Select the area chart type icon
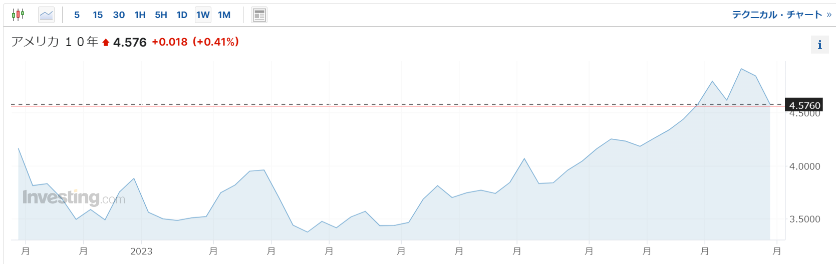The width and height of the screenshot is (836, 264). pos(46,15)
